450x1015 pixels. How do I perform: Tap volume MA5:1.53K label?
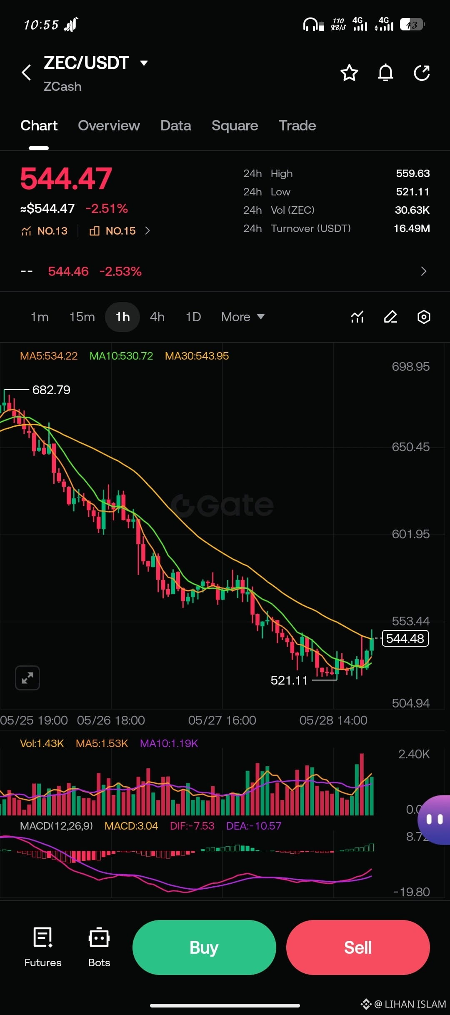click(x=102, y=743)
